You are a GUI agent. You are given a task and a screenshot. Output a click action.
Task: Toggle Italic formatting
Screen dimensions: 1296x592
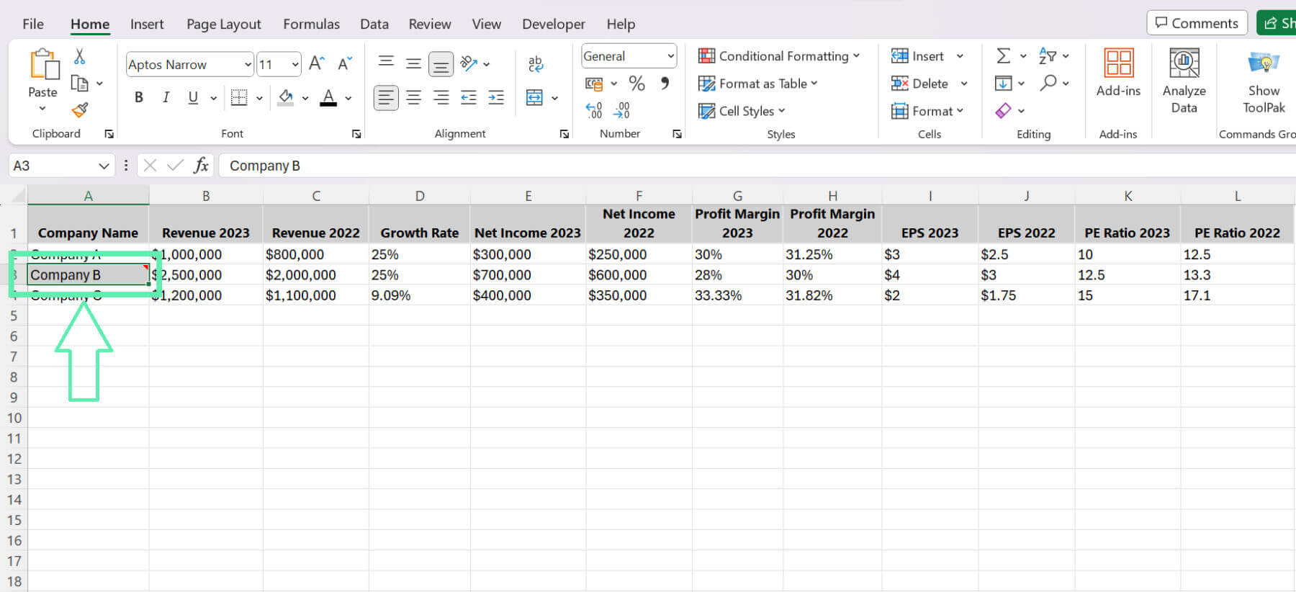click(166, 97)
